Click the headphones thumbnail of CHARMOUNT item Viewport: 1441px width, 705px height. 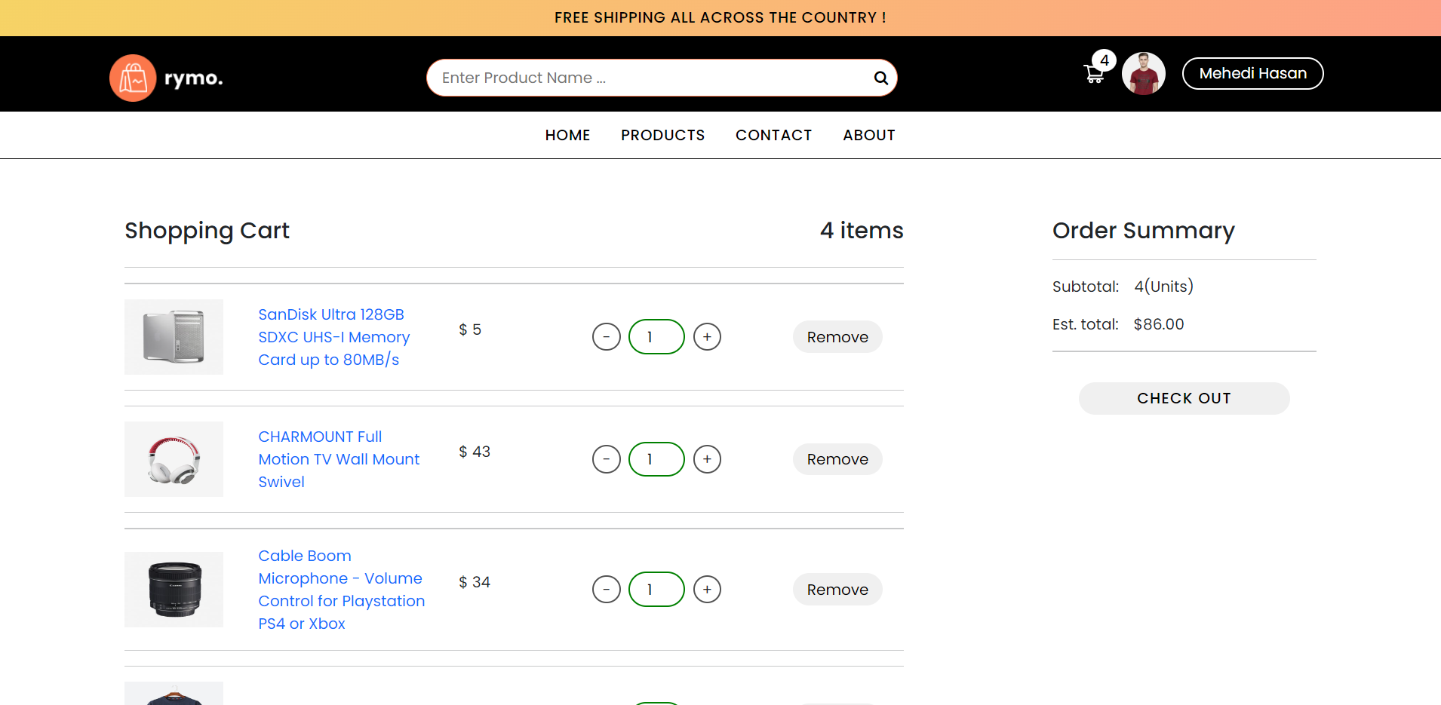tap(174, 459)
